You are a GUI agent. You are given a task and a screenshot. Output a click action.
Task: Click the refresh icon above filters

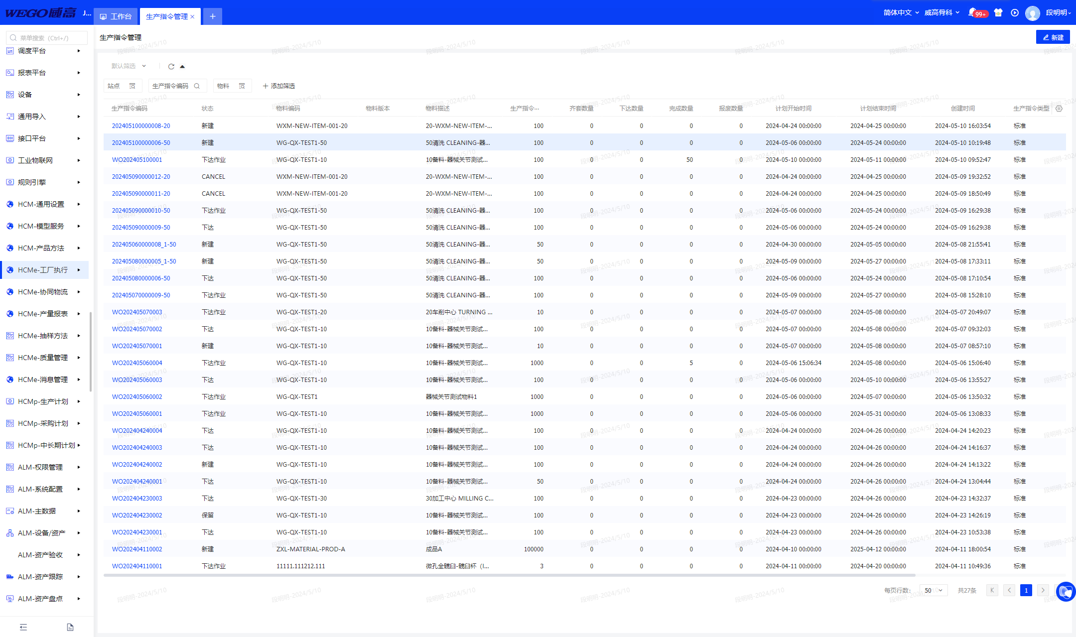coord(171,66)
